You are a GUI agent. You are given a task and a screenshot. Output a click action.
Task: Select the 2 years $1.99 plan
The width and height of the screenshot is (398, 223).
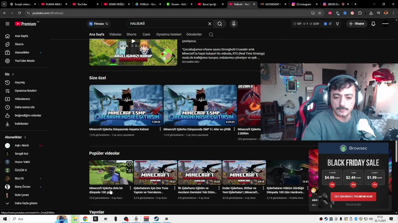click(x=374, y=177)
